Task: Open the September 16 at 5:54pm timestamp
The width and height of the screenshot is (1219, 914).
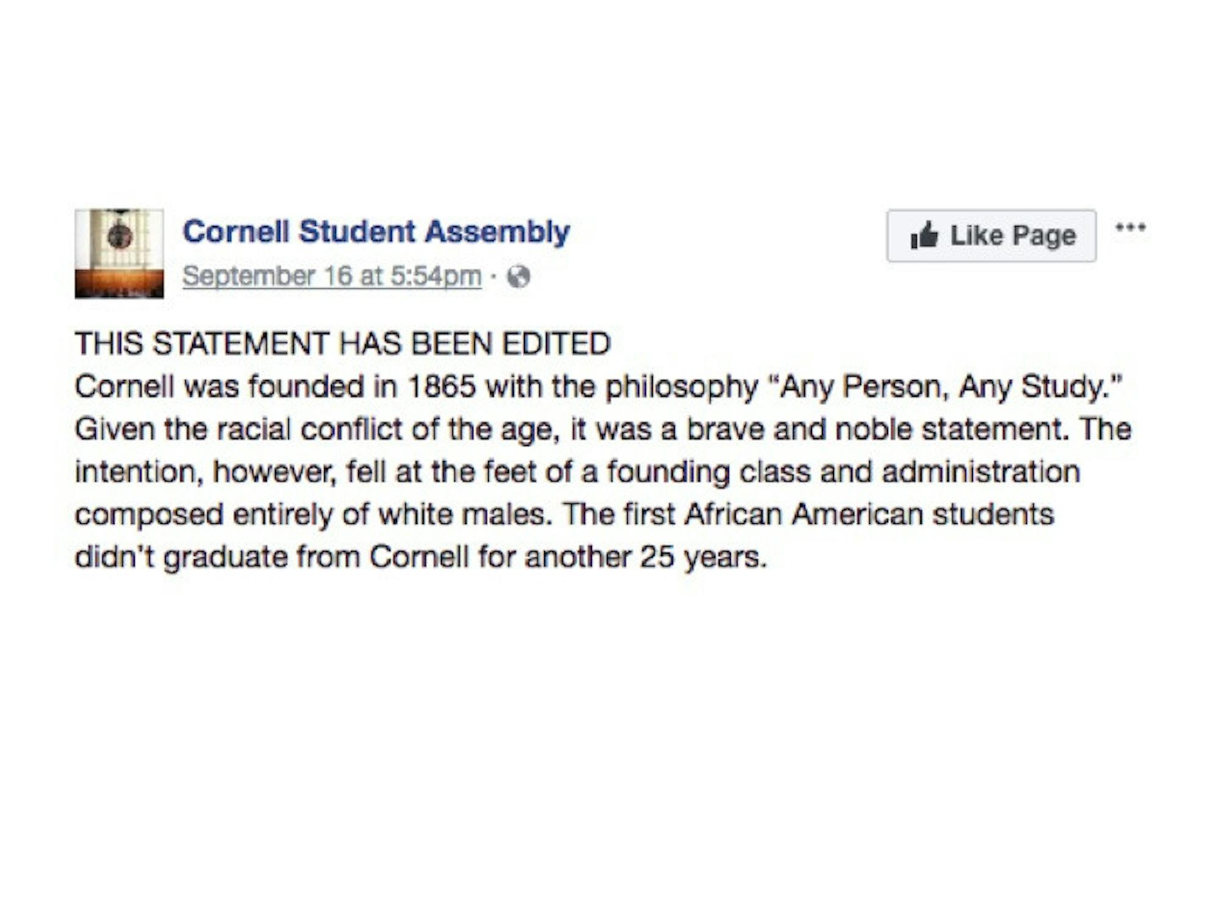Action: pos(332,276)
